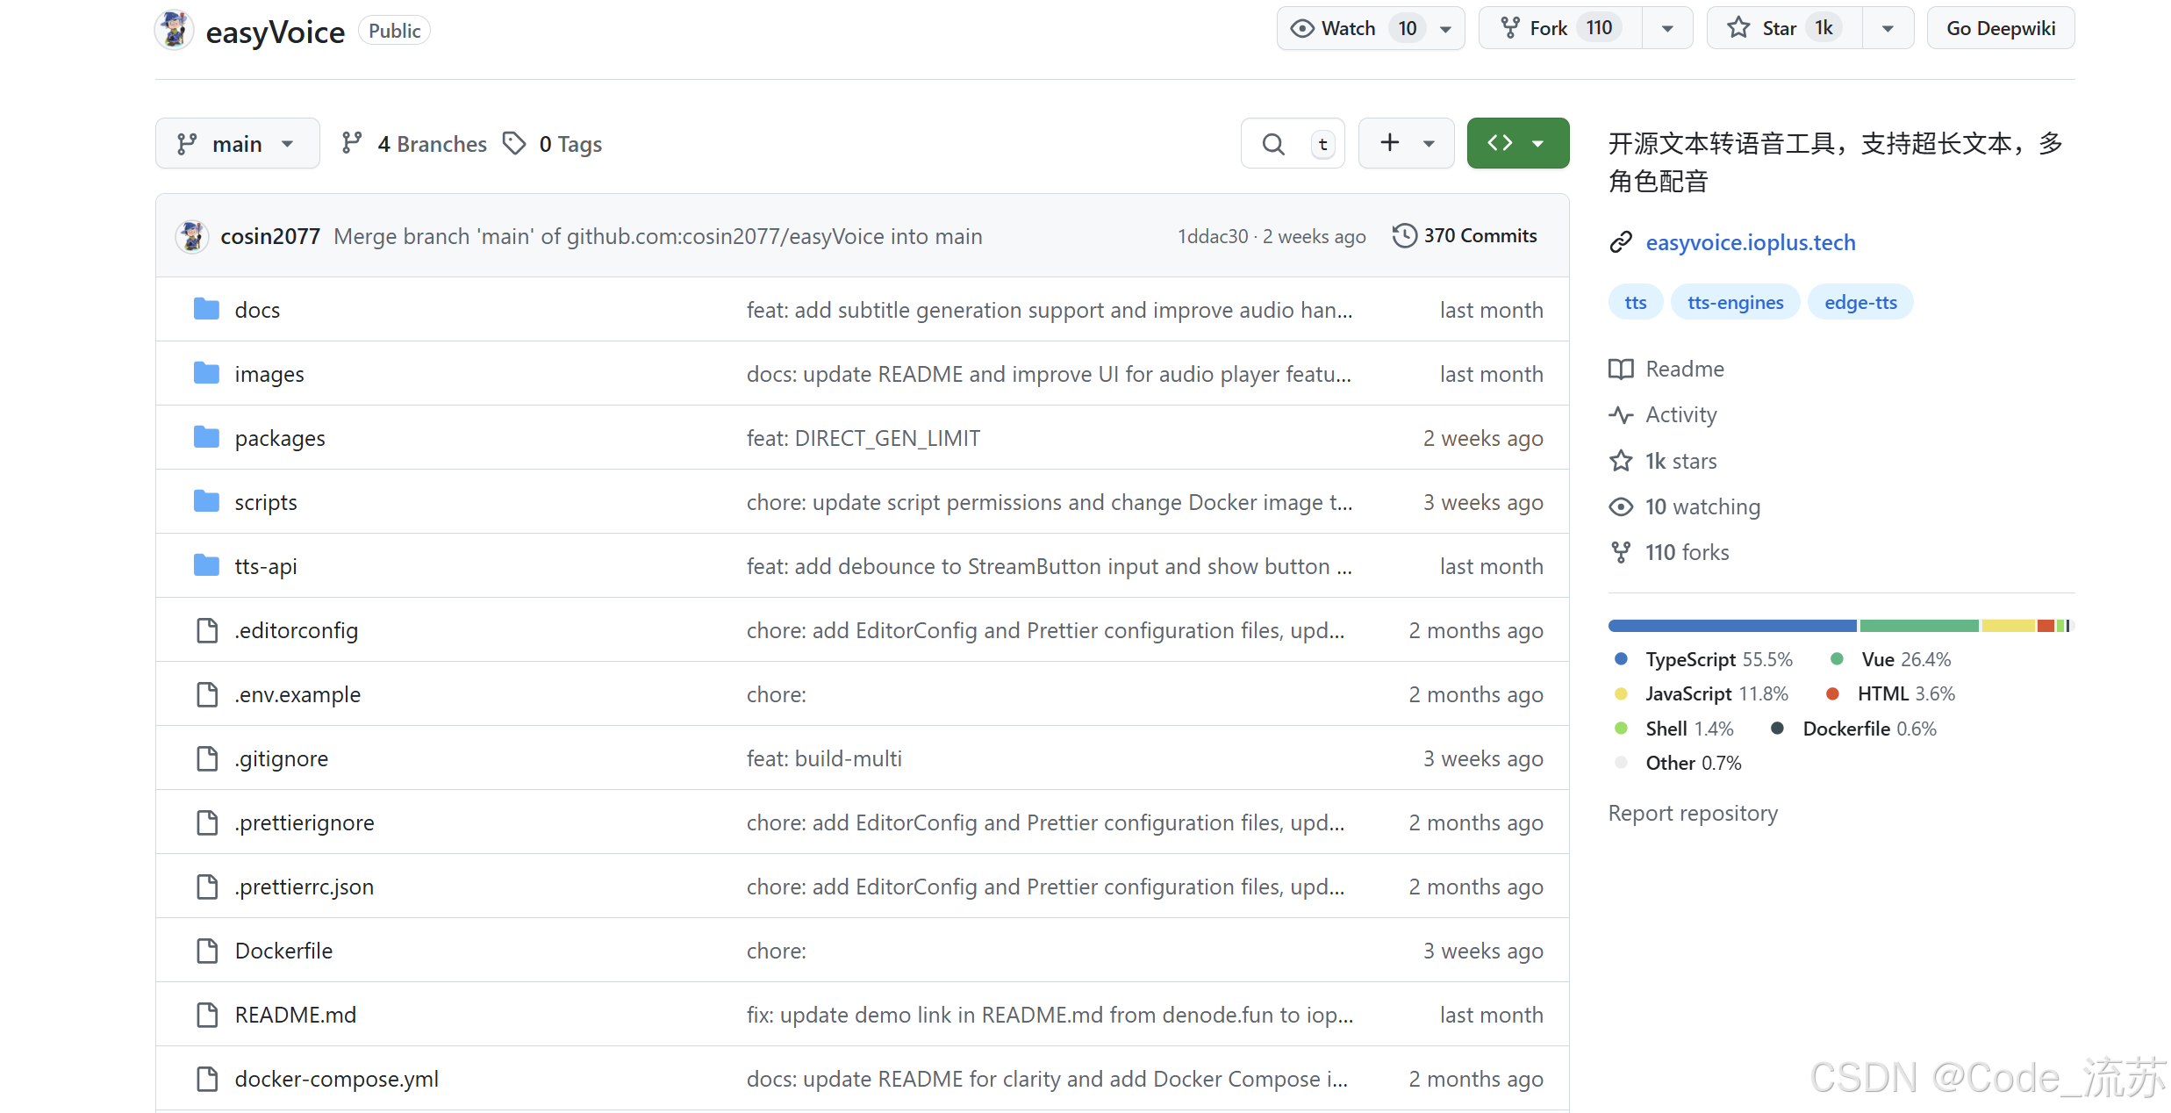This screenshot has width=2171, height=1113.
Task: Open the easyvoice.ioplus.tech link
Action: (1750, 242)
